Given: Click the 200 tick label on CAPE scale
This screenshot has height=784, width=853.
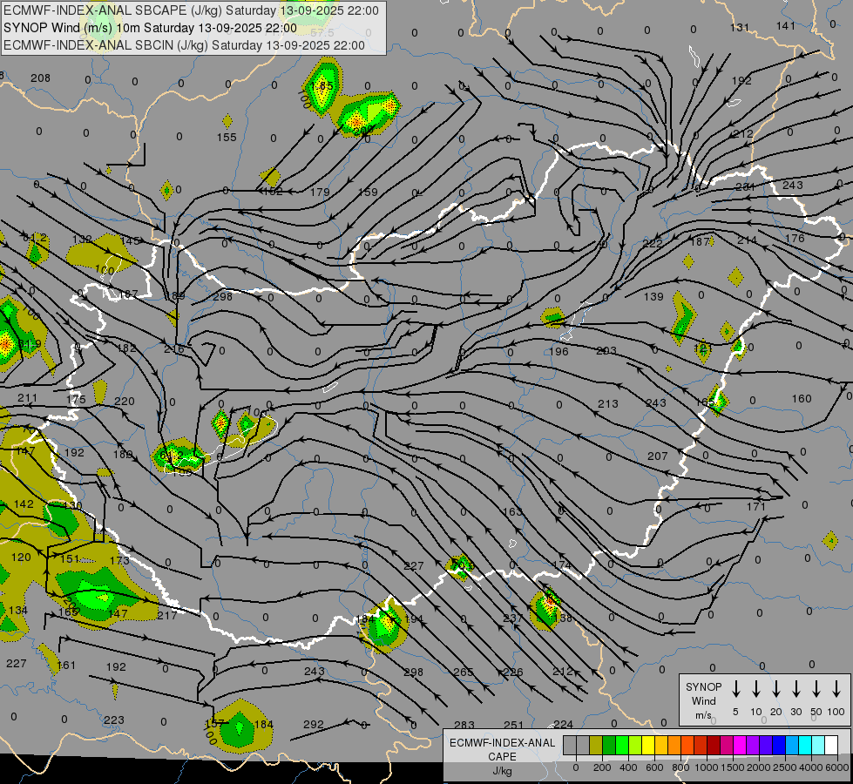Looking at the screenshot, I should coord(602,767).
